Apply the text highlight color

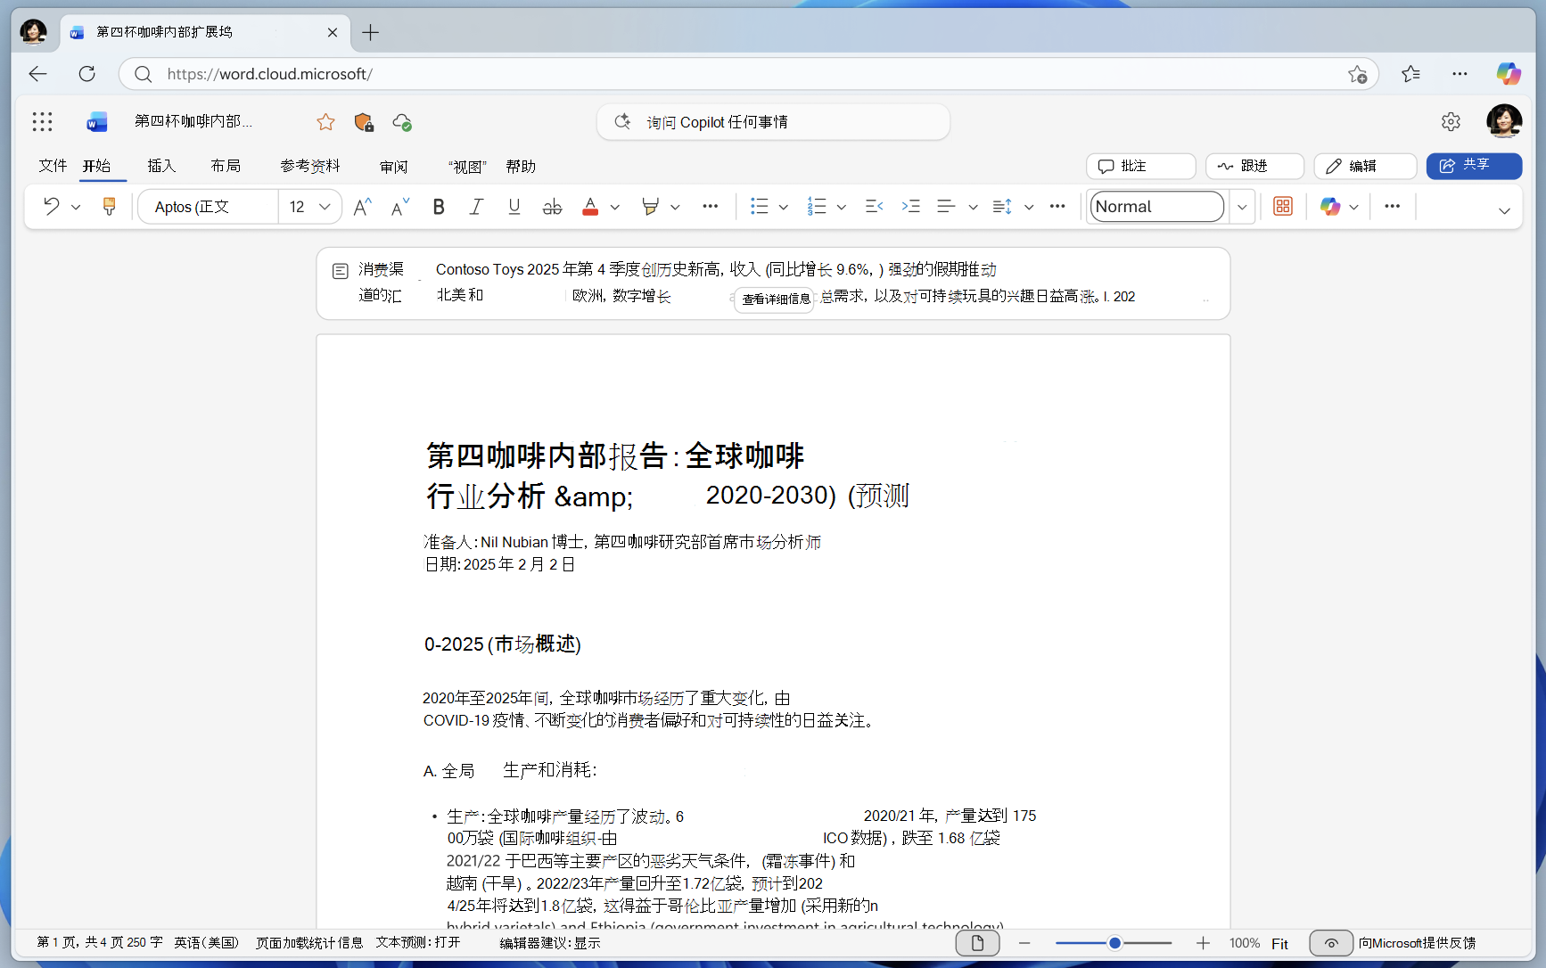tap(650, 207)
